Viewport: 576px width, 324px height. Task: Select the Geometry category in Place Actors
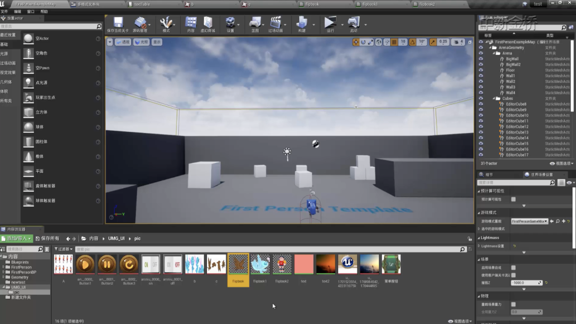point(6,82)
